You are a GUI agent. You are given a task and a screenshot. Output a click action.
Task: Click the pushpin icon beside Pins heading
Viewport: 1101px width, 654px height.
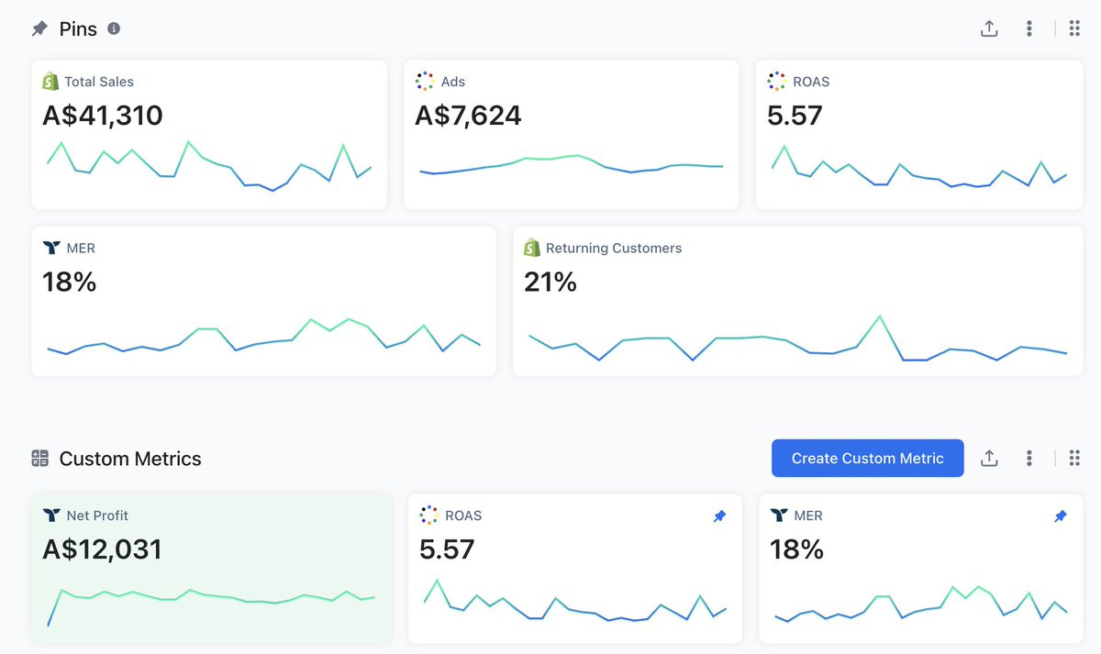(39, 28)
